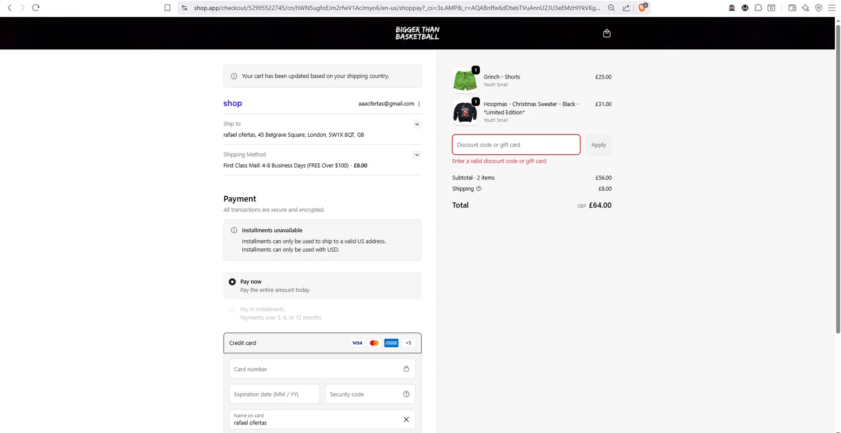Share this page link
841x433 pixels.
[x=626, y=8]
